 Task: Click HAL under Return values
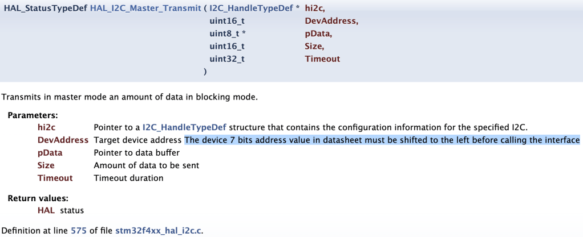(x=46, y=210)
